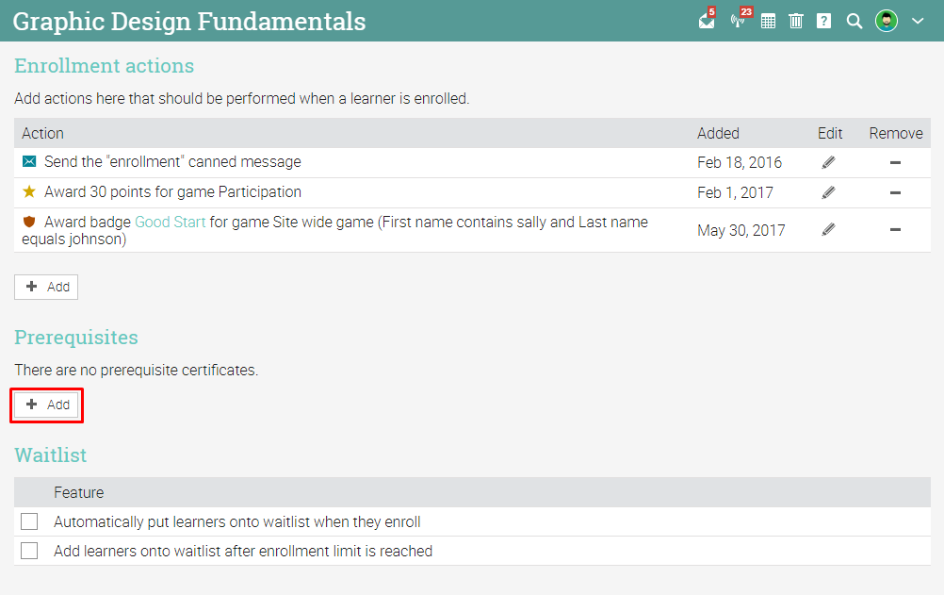The width and height of the screenshot is (944, 595).
Task: Enable automatically putting learners onto waitlist
Action: (29, 521)
